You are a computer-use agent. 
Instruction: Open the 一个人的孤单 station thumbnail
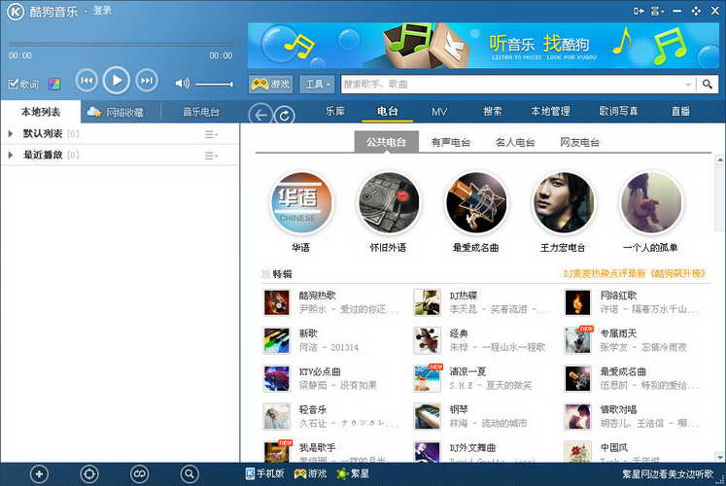pos(651,202)
